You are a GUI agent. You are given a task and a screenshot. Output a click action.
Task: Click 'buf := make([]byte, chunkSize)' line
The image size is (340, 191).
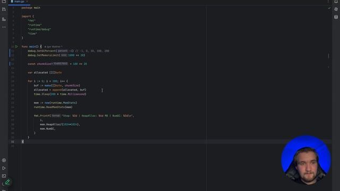[57, 85]
